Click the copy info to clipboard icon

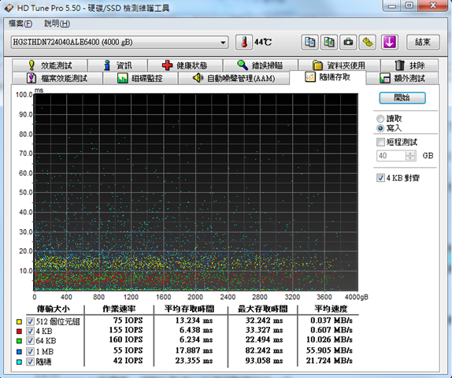(x=310, y=42)
